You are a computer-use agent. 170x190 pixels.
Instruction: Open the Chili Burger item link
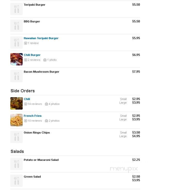(x=32, y=55)
